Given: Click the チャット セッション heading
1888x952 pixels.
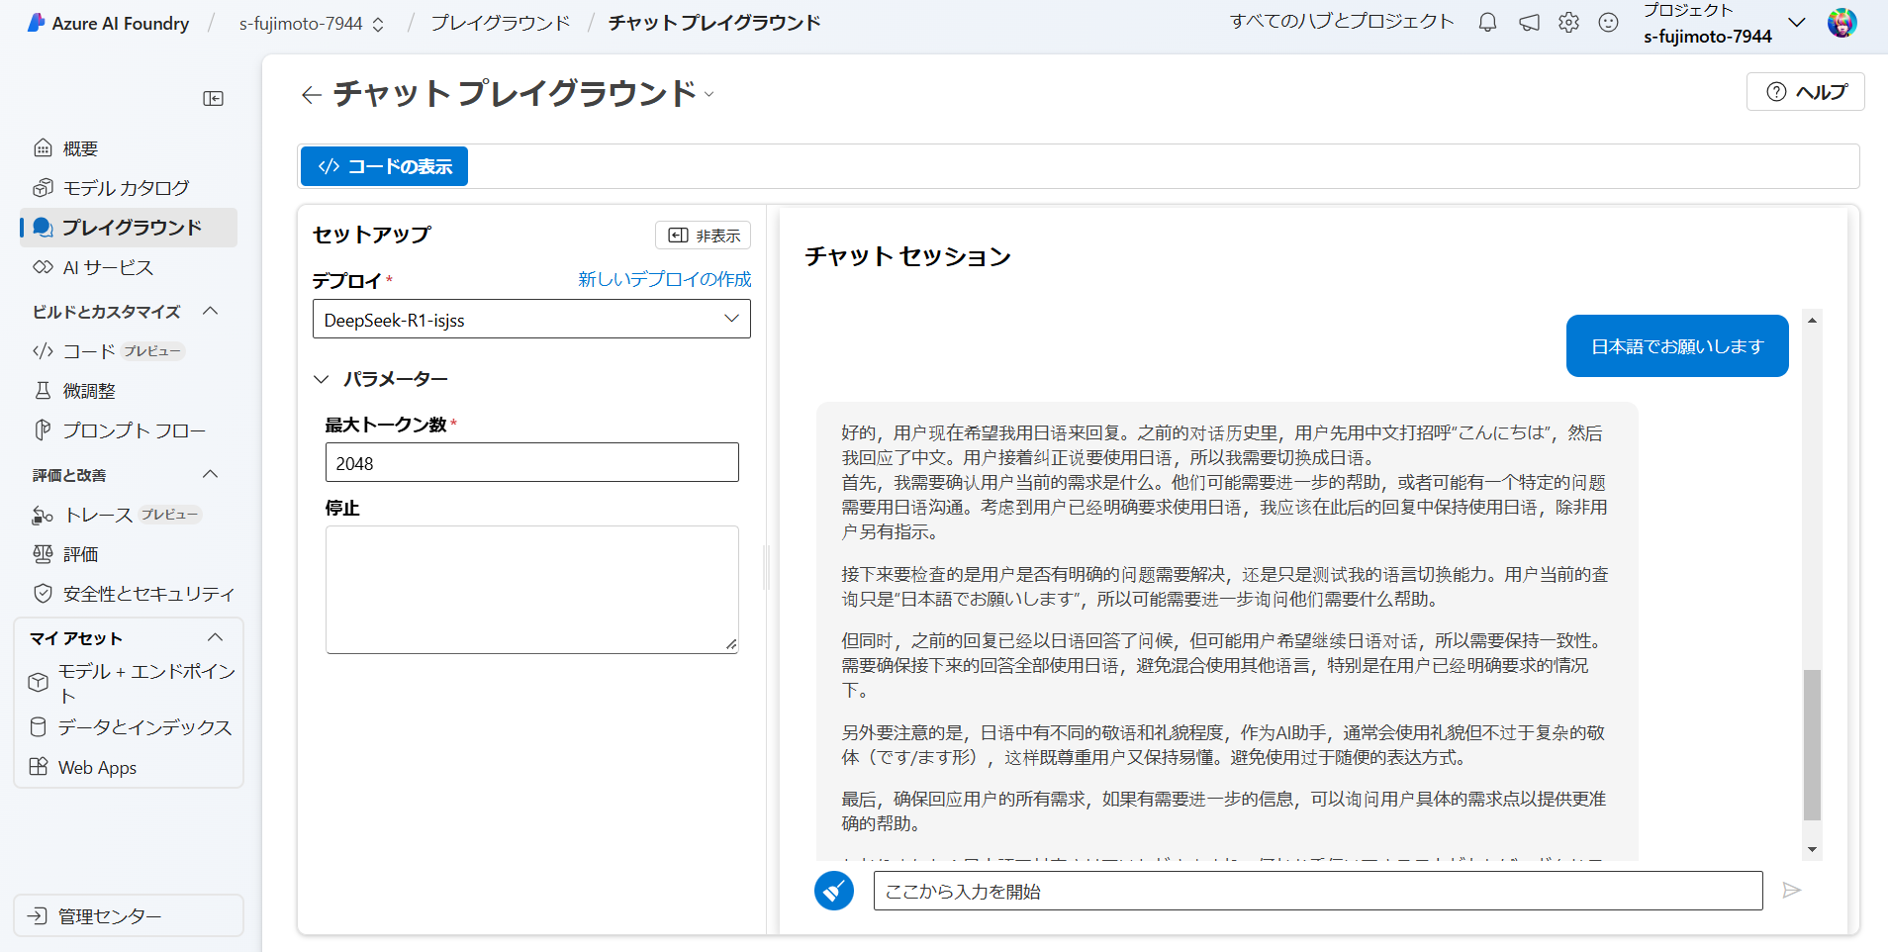Looking at the screenshot, I should (x=908, y=256).
